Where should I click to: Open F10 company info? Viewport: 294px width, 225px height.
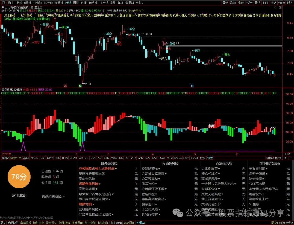click(265, 3)
